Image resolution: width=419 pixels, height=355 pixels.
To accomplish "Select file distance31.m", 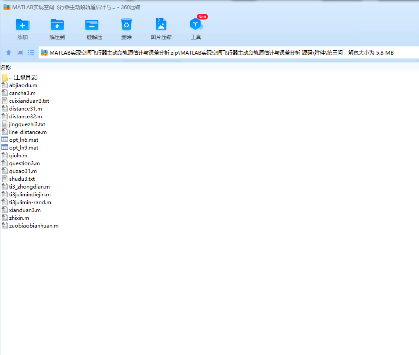I will click(x=22, y=109).
